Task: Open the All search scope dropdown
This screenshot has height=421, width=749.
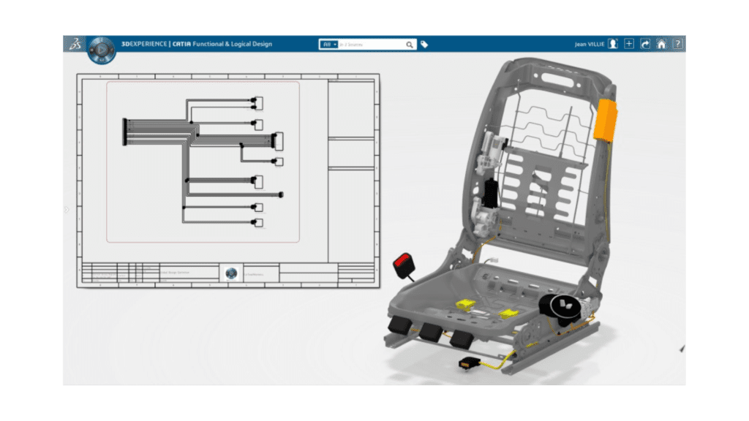Action: [x=327, y=44]
